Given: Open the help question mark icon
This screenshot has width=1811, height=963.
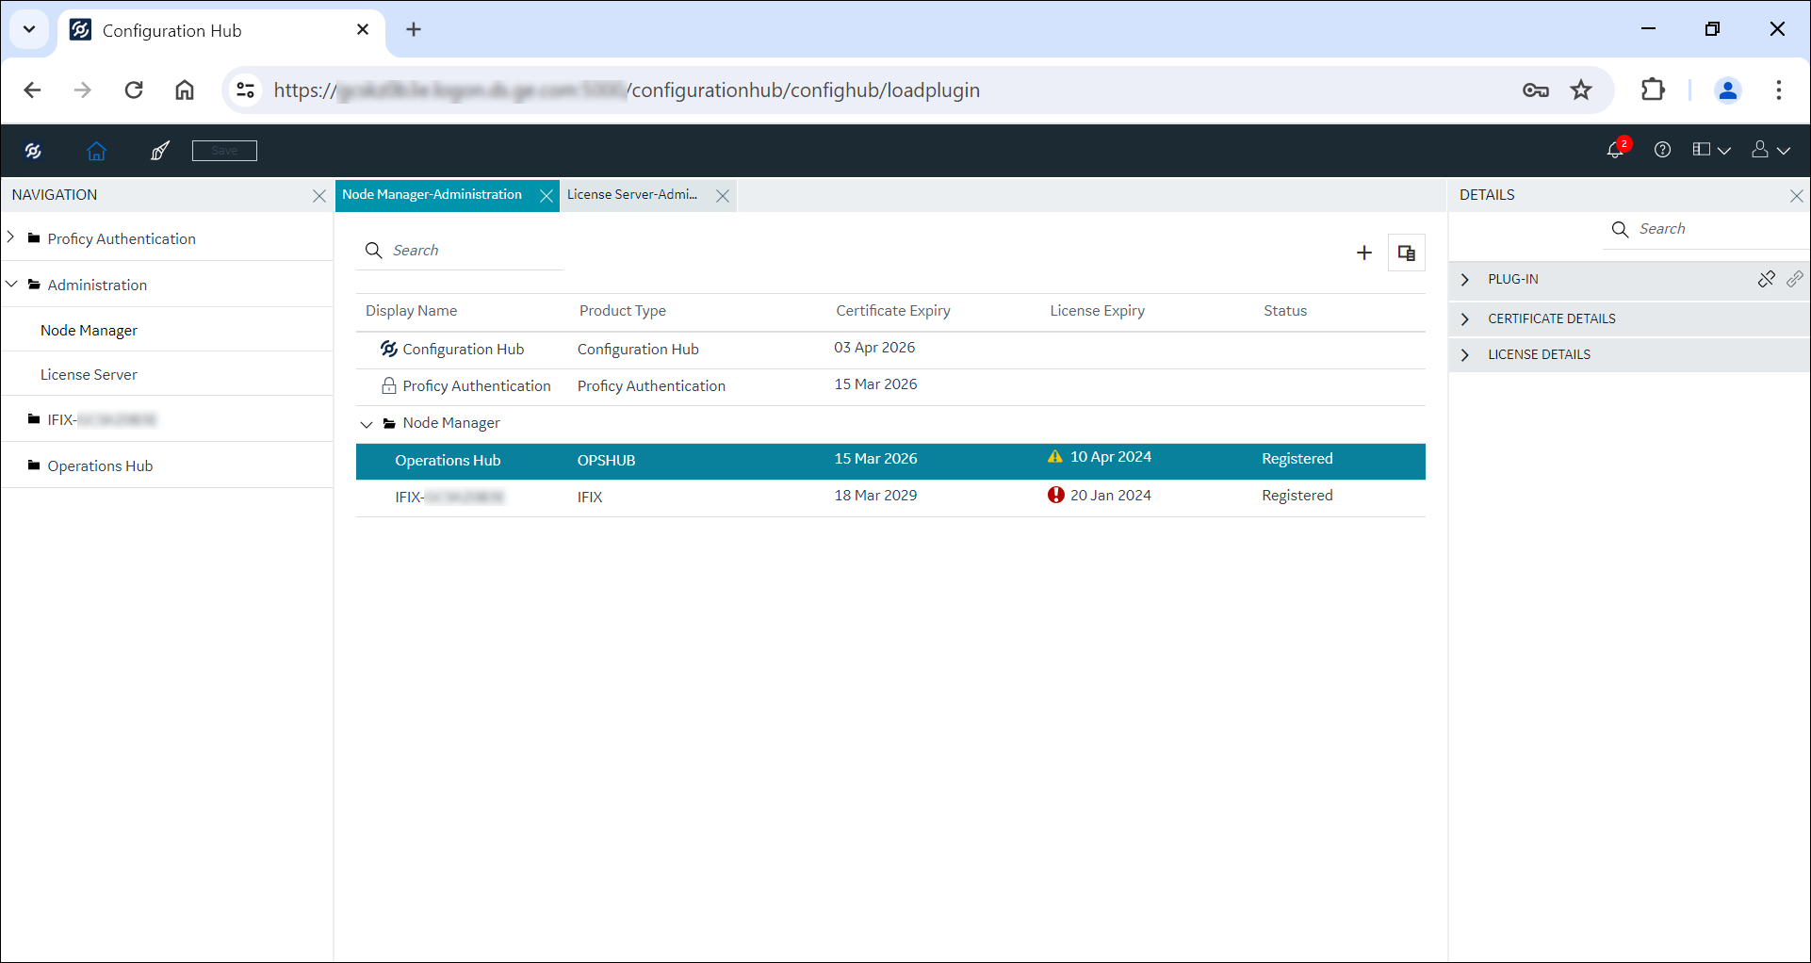Looking at the screenshot, I should pyautogui.click(x=1663, y=150).
